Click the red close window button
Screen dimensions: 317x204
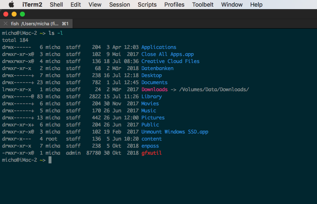point(6,14)
